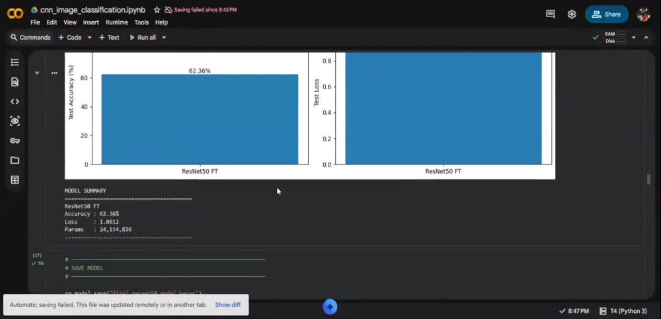Image resolution: width=661 pixels, height=319 pixels.
Task: Run all cells
Action: [x=143, y=38]
